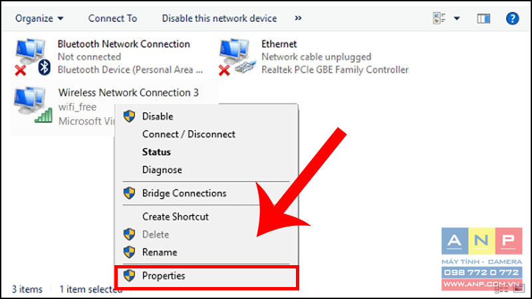Open the view options dropdown arrow
Image resolution: width=532 pixels, height=299 pixels.
click(457, 19)
